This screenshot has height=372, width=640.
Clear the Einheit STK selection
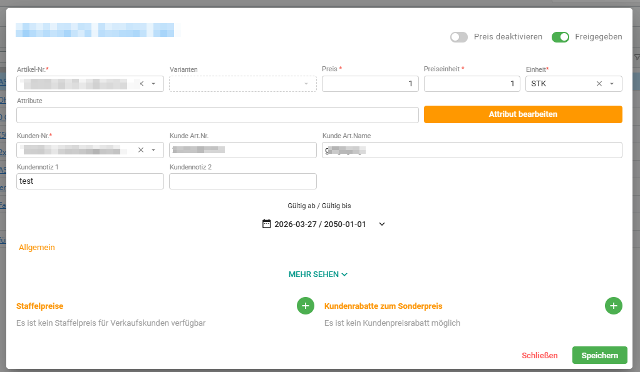click(599, 84)
